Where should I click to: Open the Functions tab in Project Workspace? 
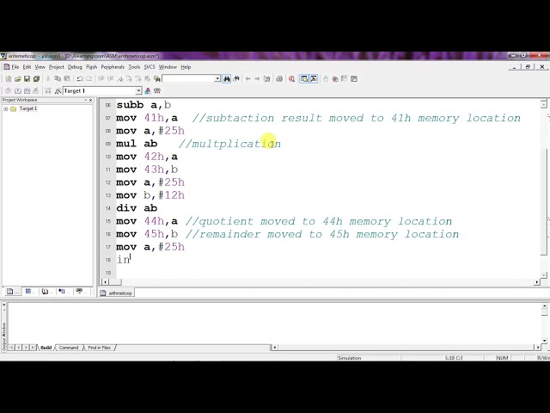click(63, 291)
